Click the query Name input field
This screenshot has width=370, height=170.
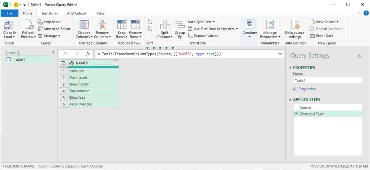tap(327, 81)
